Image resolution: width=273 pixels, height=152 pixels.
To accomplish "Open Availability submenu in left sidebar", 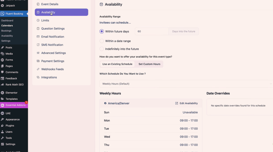I will click(7, 36).
